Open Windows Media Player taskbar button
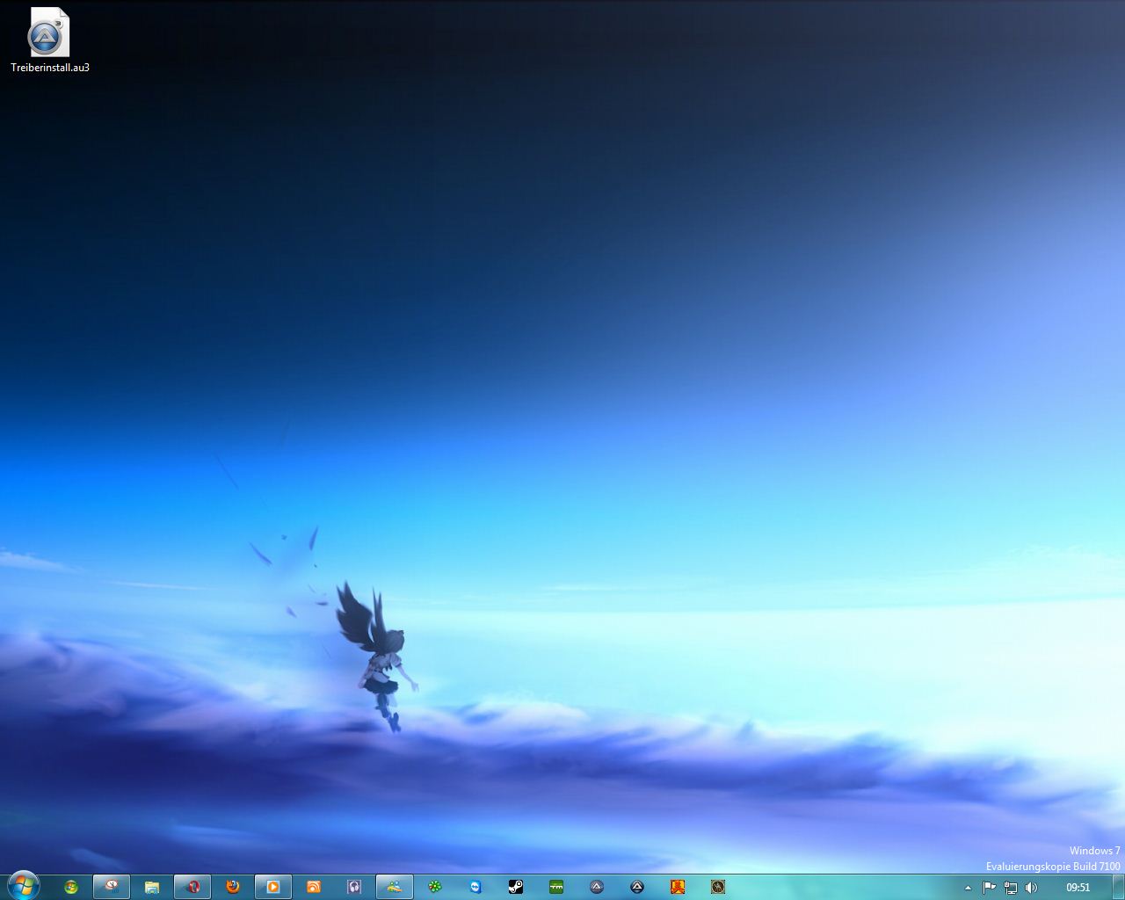This screenshot has width=1125, height=900. 273,887
